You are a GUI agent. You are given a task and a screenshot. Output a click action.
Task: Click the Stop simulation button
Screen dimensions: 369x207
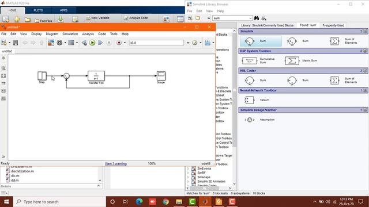click(109, 43)
